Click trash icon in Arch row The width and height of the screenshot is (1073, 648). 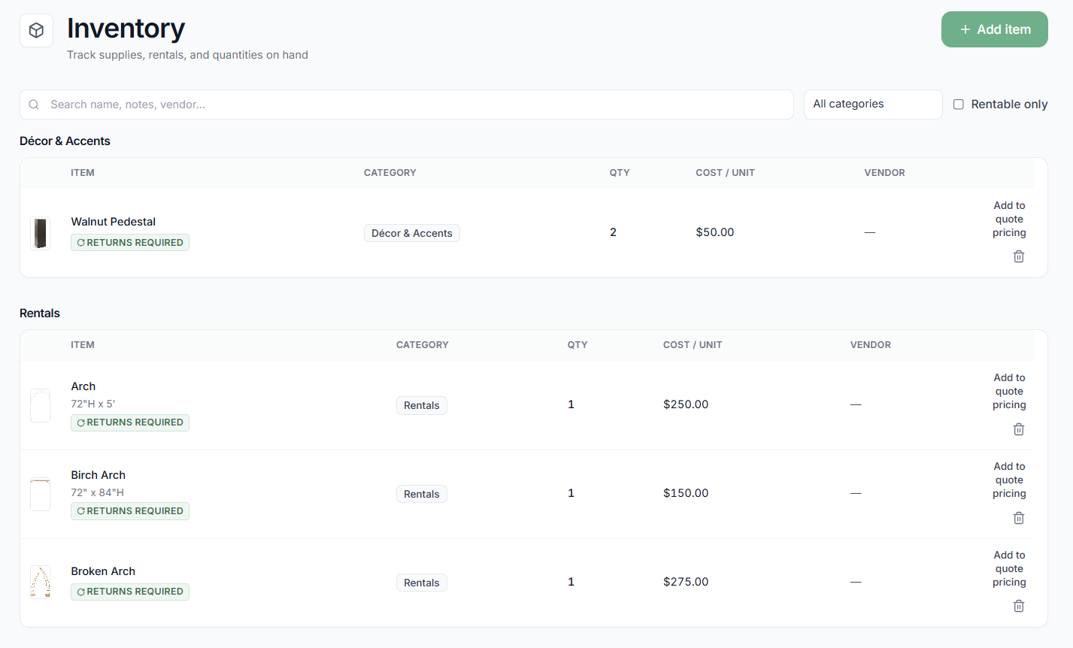tap(1019, 429)
